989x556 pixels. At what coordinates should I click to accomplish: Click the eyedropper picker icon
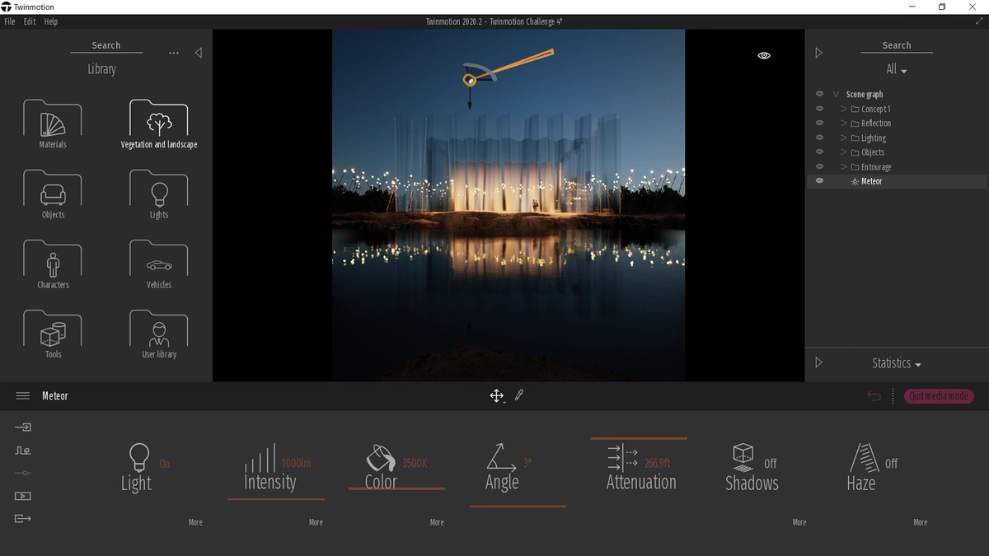[519, 395]
